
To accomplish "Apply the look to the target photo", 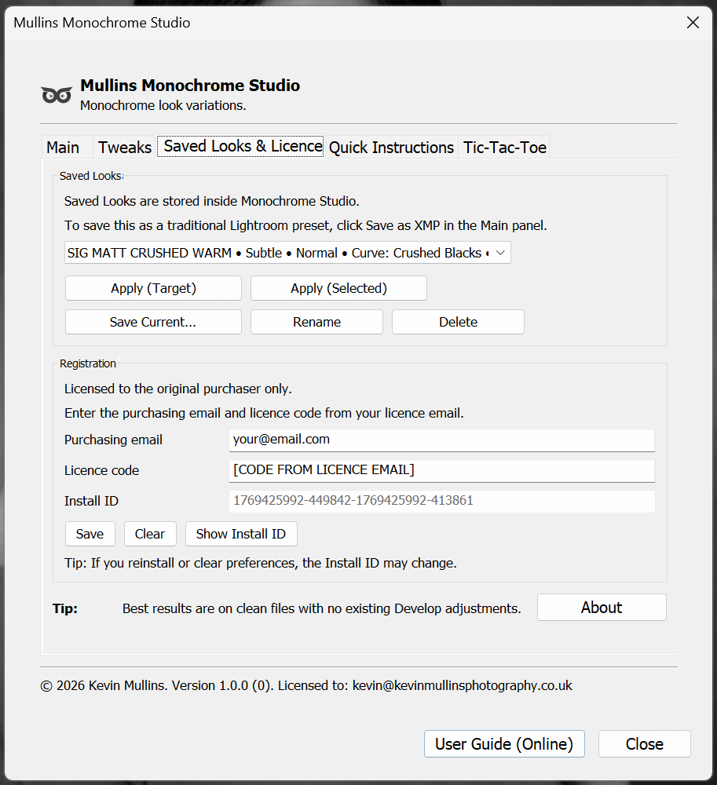I will click(x=152, y=288).
